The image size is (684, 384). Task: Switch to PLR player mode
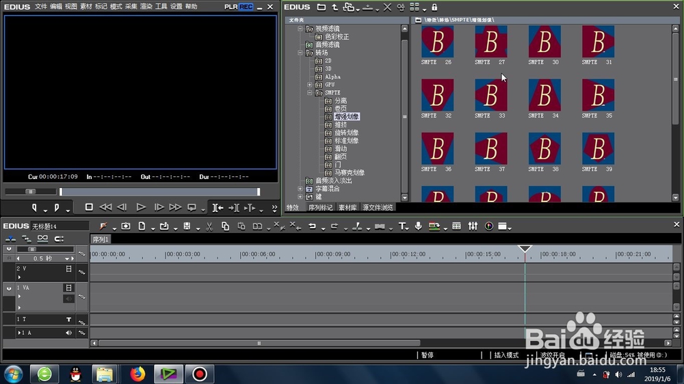click(x=231, y=7)
